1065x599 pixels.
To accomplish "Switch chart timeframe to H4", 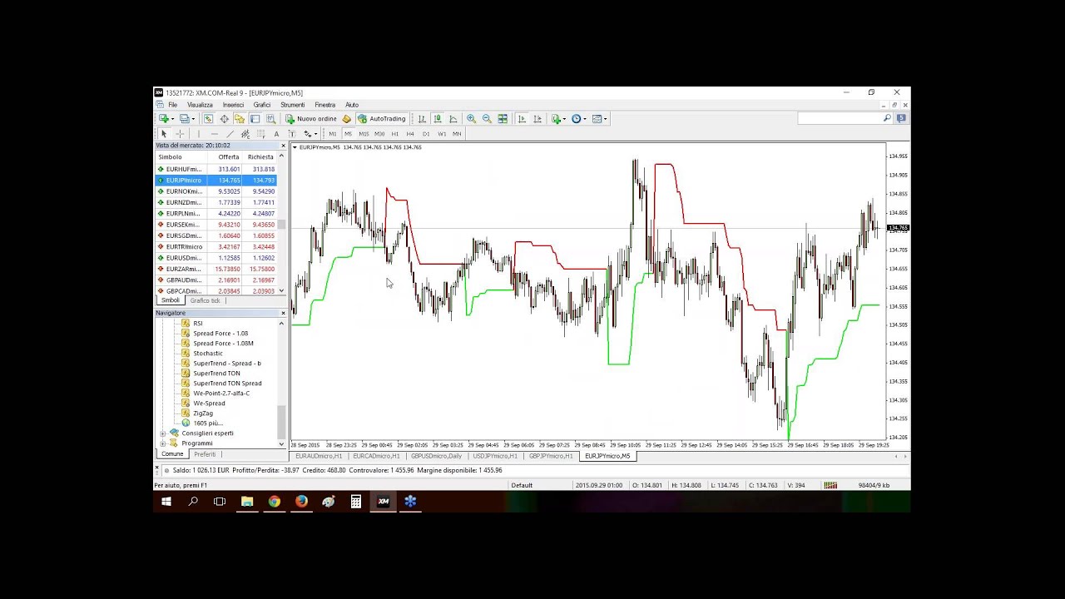I will (410, 134).
